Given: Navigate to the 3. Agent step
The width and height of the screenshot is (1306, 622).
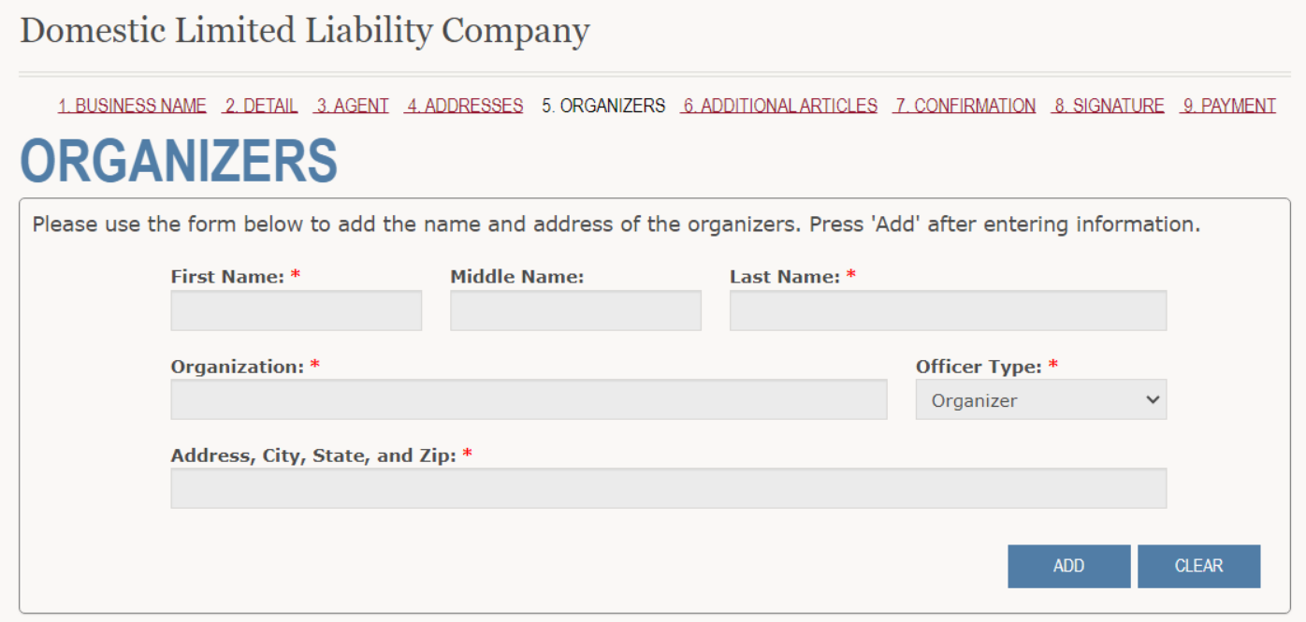Looking at the screenshot, I should [352, 106].
